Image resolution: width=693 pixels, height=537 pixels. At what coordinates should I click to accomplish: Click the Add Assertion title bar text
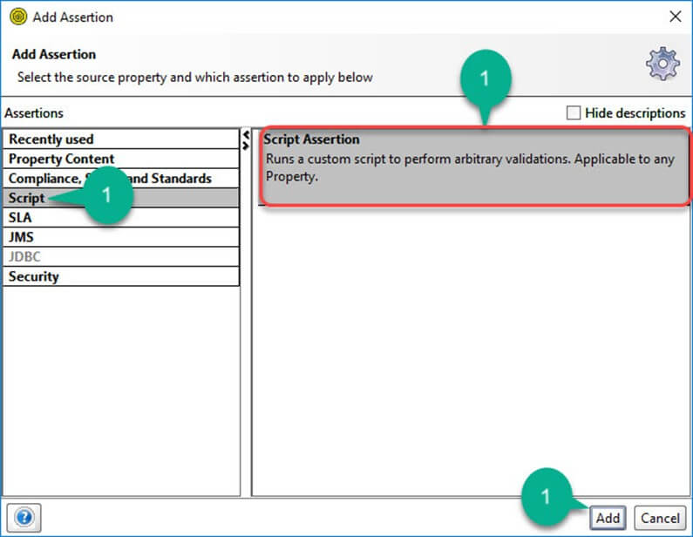(73, 17)
